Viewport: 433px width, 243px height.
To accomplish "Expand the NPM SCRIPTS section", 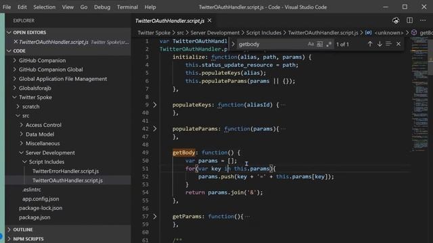I will pyautogui.click(x=68, y=239).
